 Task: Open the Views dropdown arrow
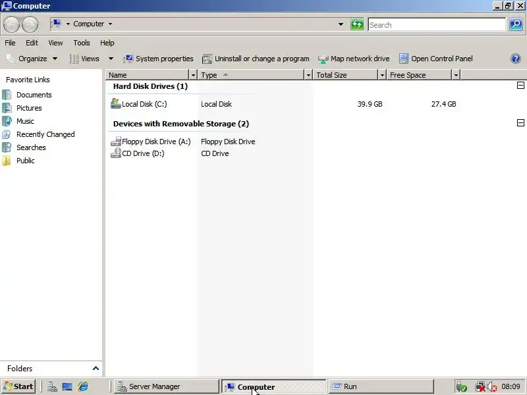tap(111, 59)
